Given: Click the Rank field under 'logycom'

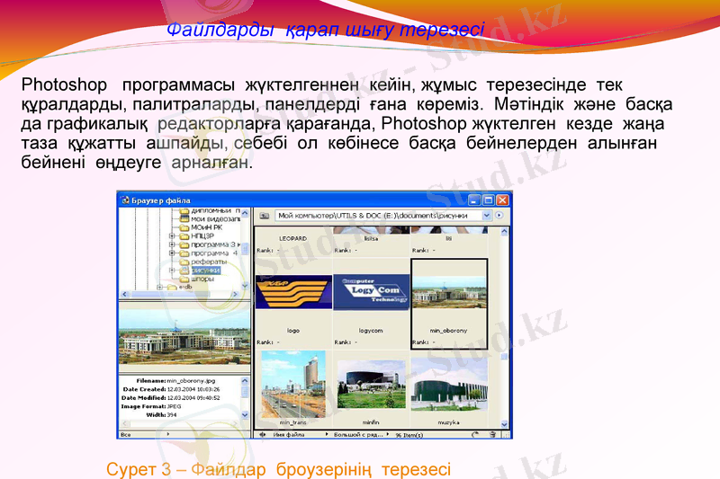Looking at the screenshot, I should pyautogui.click(x=346, y=342).
